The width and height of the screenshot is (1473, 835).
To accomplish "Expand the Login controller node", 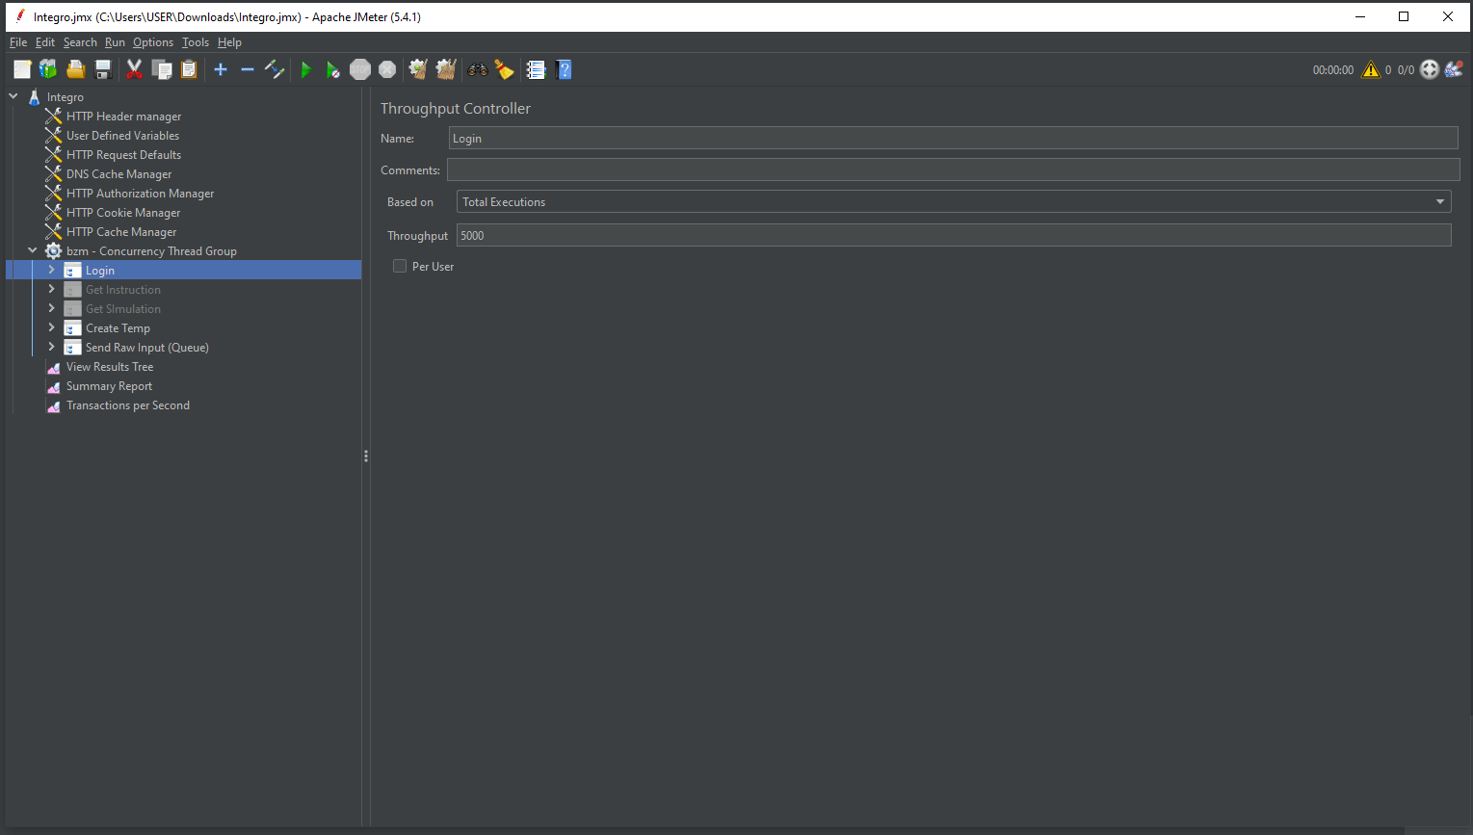I will pos(52,270).
